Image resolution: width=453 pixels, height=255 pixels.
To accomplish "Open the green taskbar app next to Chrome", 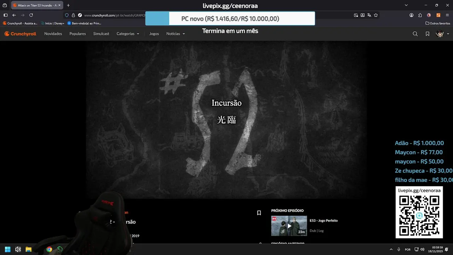I will [60, 249].
